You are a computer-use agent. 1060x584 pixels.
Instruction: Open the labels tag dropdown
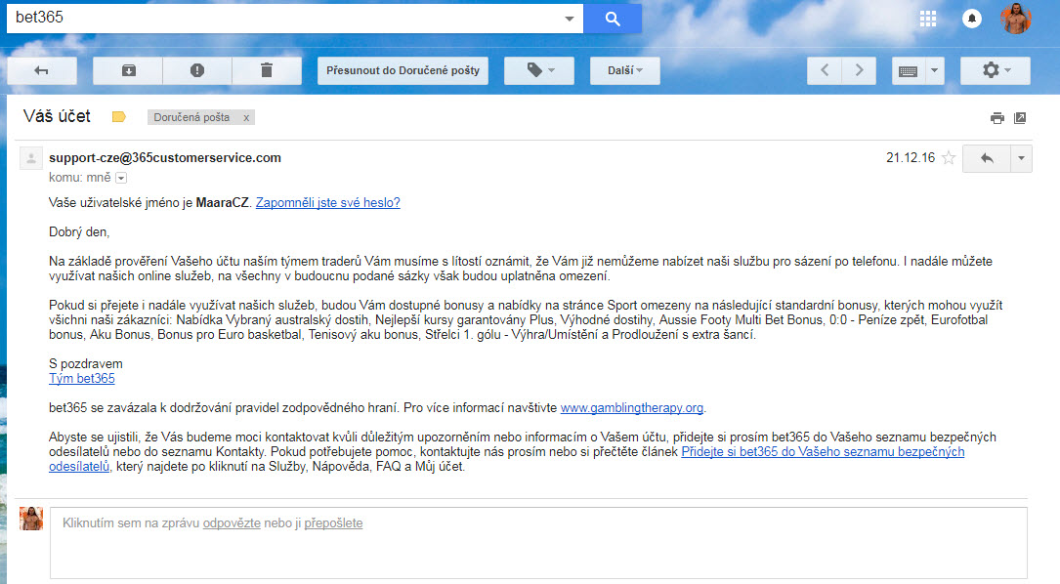pyautogui.click(x=539, y=70)
